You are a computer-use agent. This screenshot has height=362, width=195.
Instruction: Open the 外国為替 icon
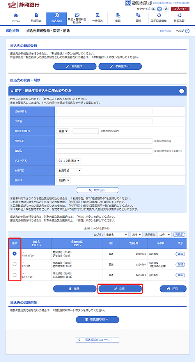pos(180,16)
